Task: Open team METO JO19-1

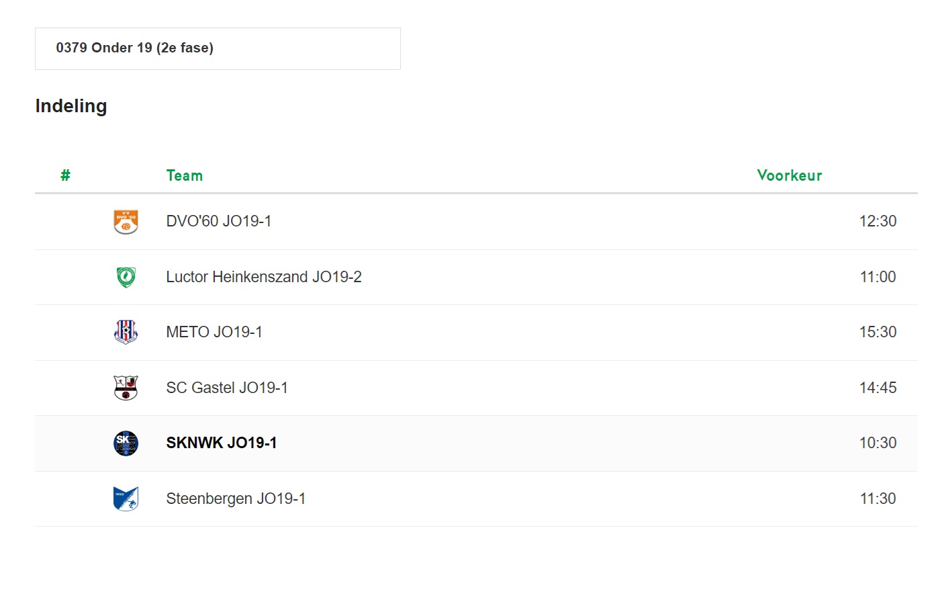Action: [x=214, y=332]
